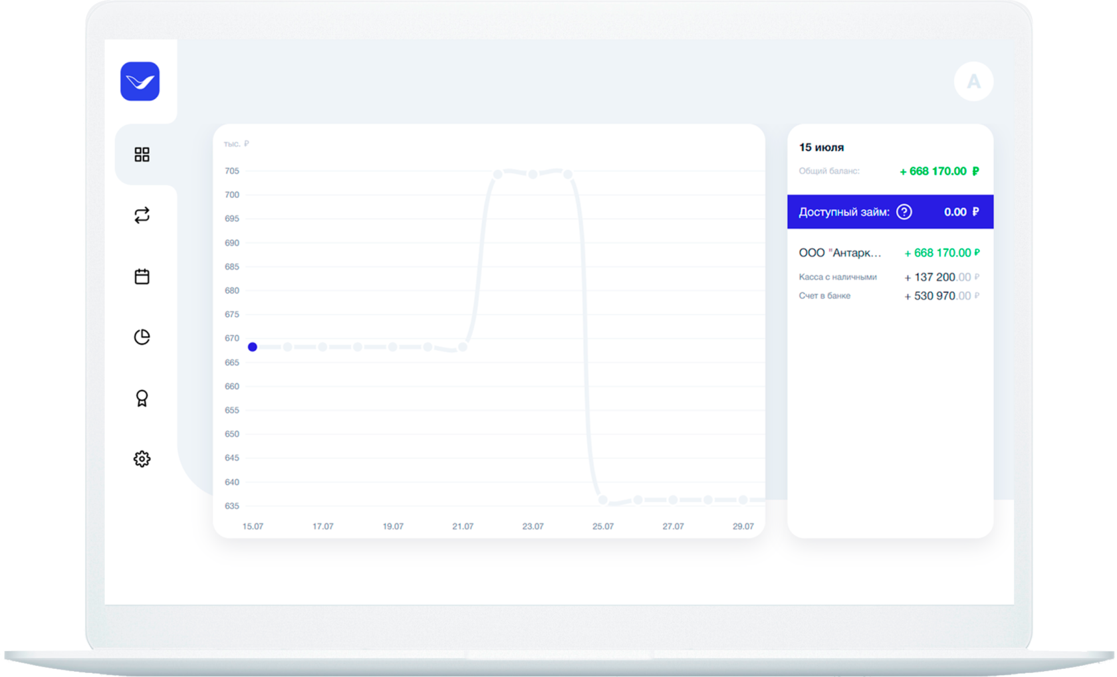Select the low data point above 25.07
The height and width of the screenshot is (677, 1117).
coord(603,500)
